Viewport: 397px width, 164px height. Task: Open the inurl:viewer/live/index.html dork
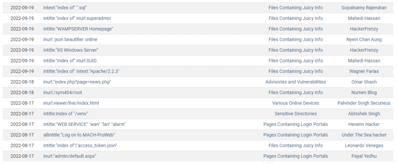click(71, 103)
